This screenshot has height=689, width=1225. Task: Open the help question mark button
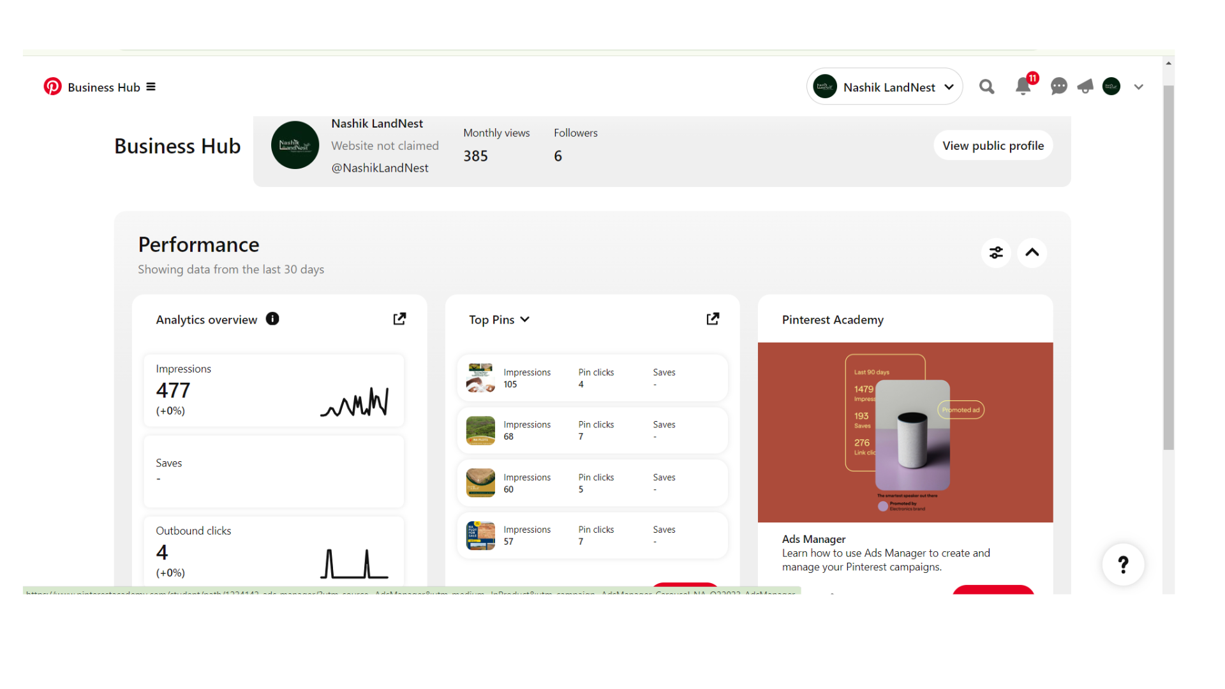[1123, 565]
